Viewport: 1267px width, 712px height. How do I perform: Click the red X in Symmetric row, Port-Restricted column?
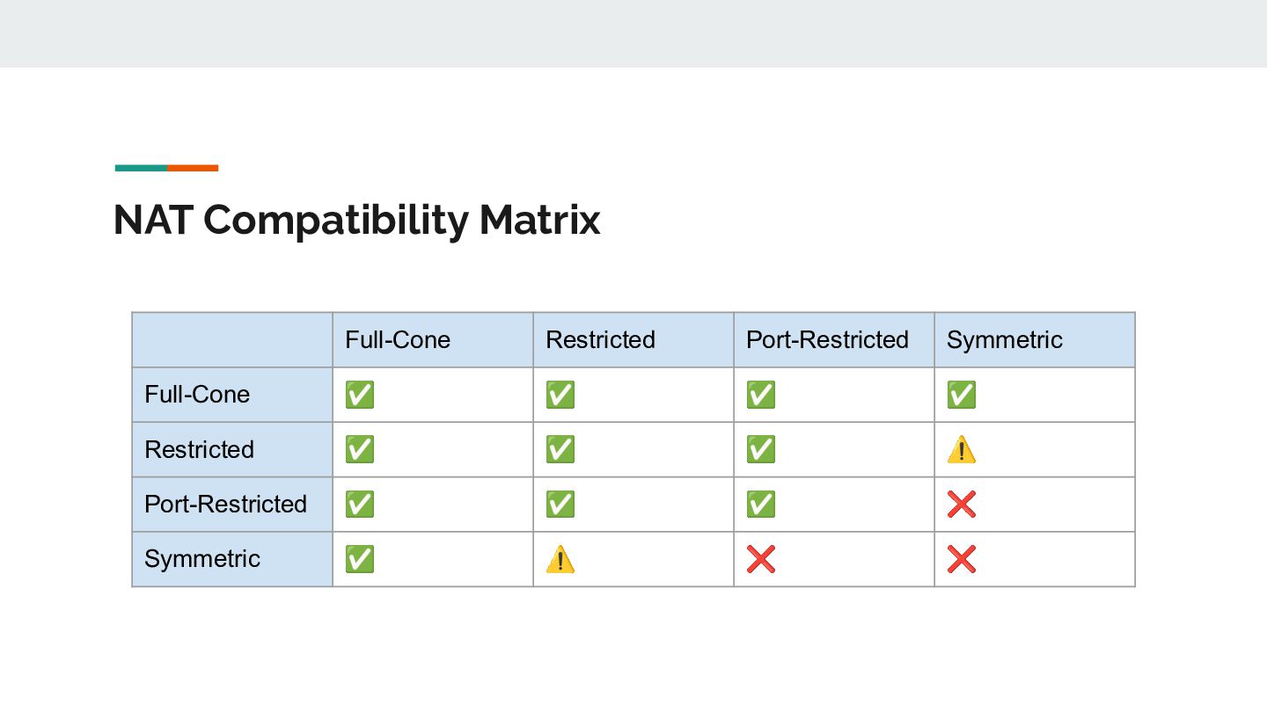(760, 559)
